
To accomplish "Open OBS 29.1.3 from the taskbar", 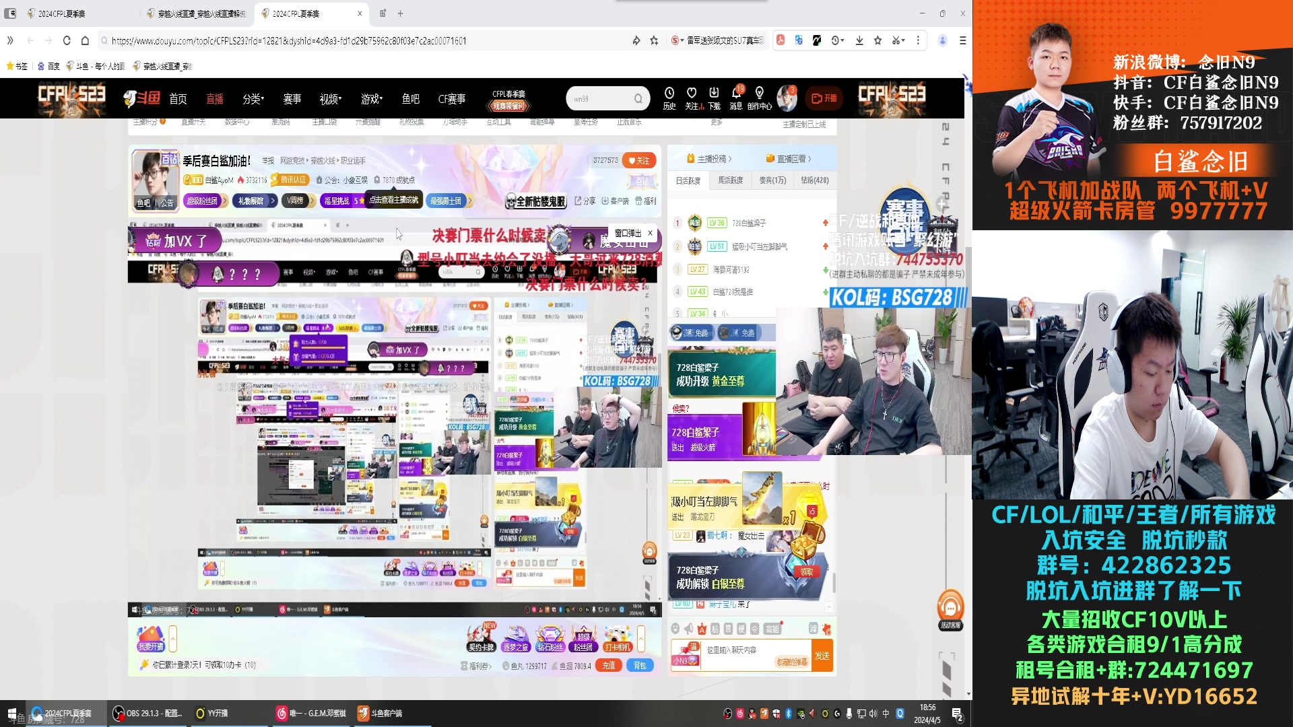I will (x=149, y=714).
